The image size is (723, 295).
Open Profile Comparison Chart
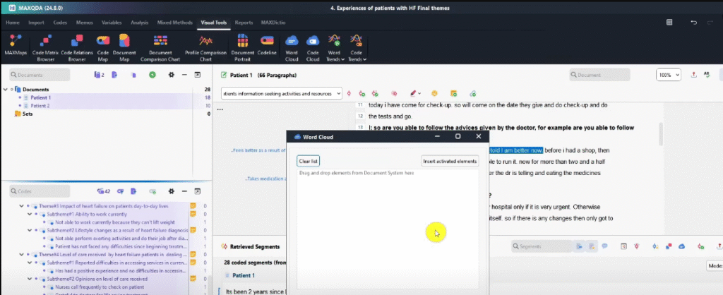click(x=205, y=47)
